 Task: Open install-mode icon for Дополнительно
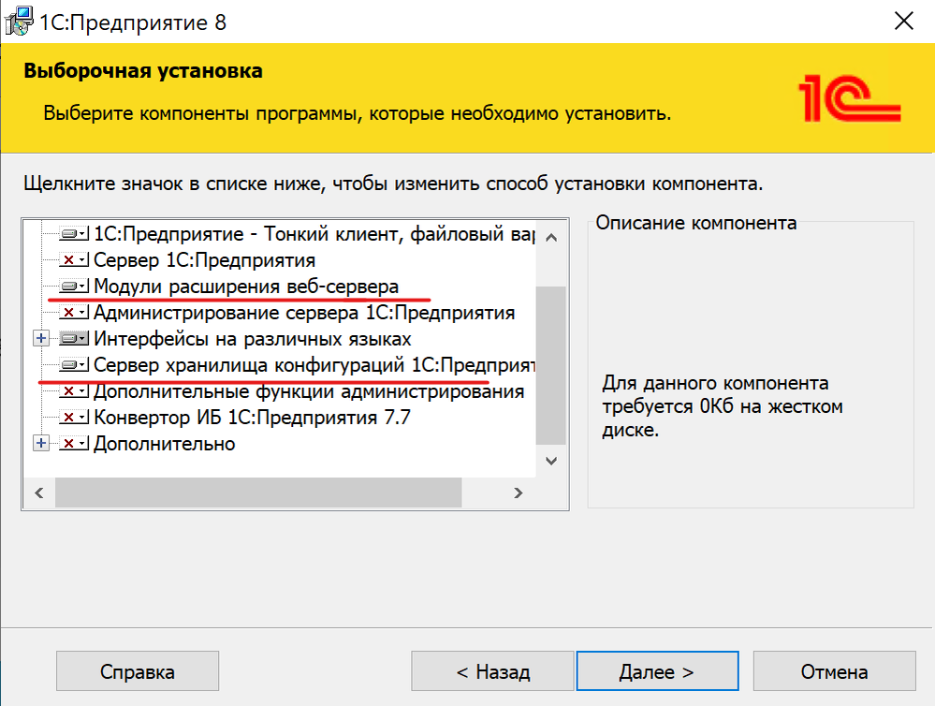tap(74, 444)
